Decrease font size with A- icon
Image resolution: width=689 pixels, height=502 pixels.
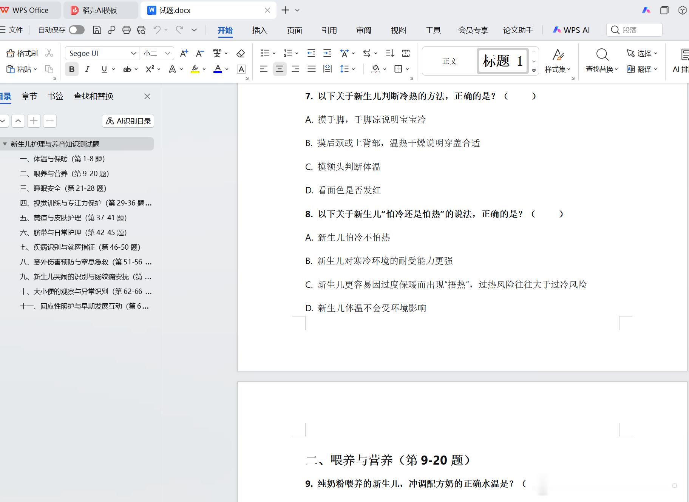(200, 53)
